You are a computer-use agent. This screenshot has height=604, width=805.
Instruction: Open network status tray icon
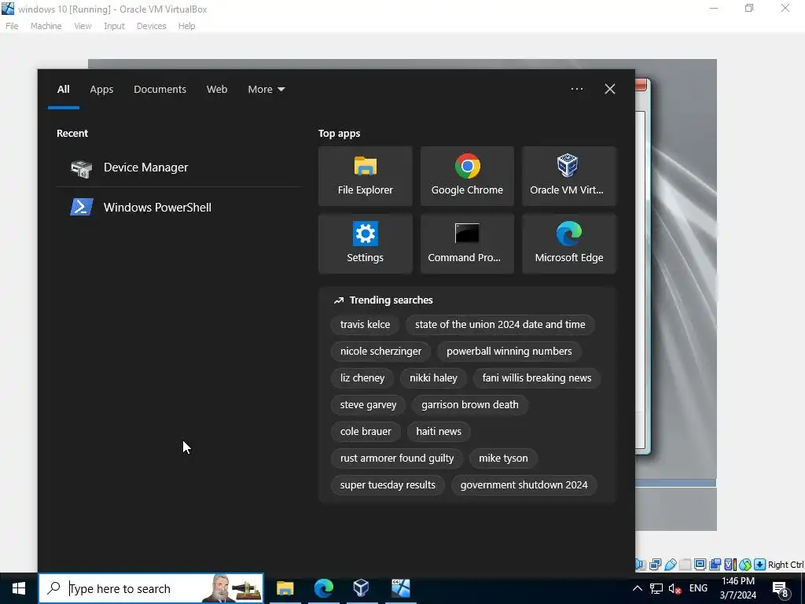click(656, 588)
